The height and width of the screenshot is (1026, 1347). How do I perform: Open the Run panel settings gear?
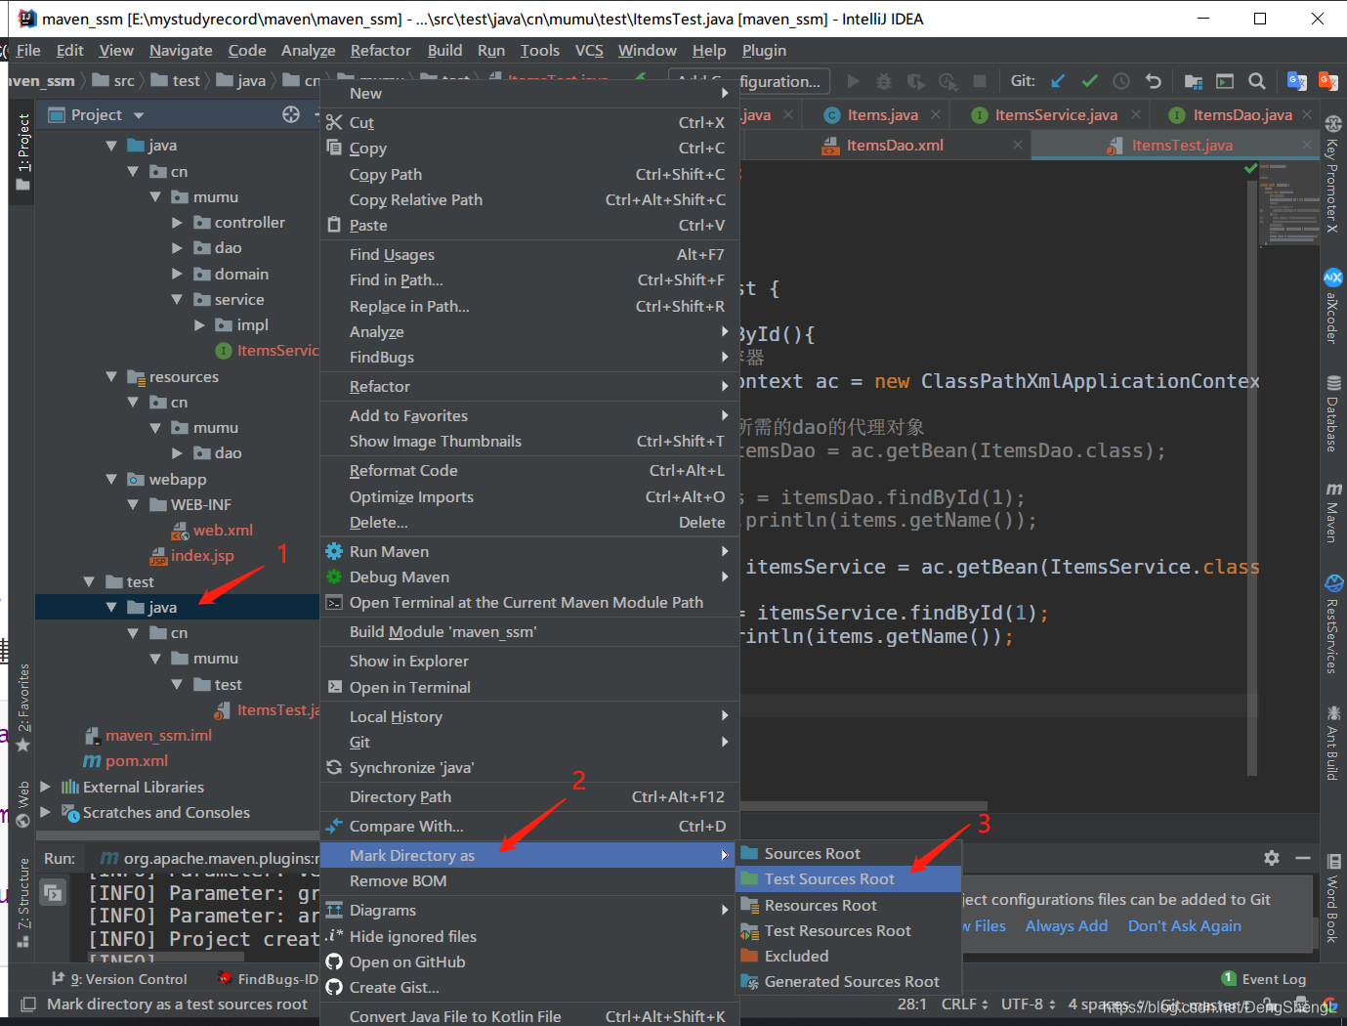pos(1271,858)
